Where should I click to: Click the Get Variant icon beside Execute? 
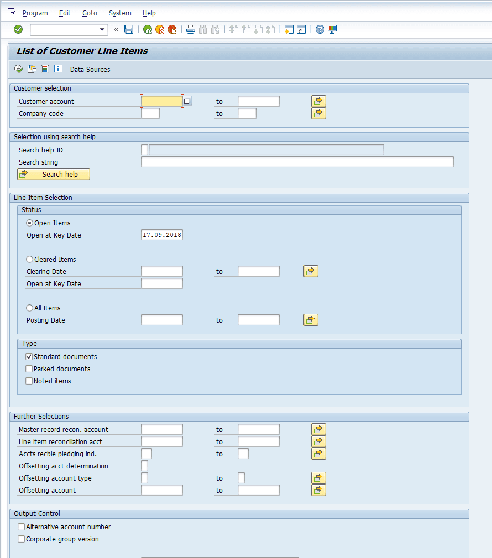click(x=32, y=69)
